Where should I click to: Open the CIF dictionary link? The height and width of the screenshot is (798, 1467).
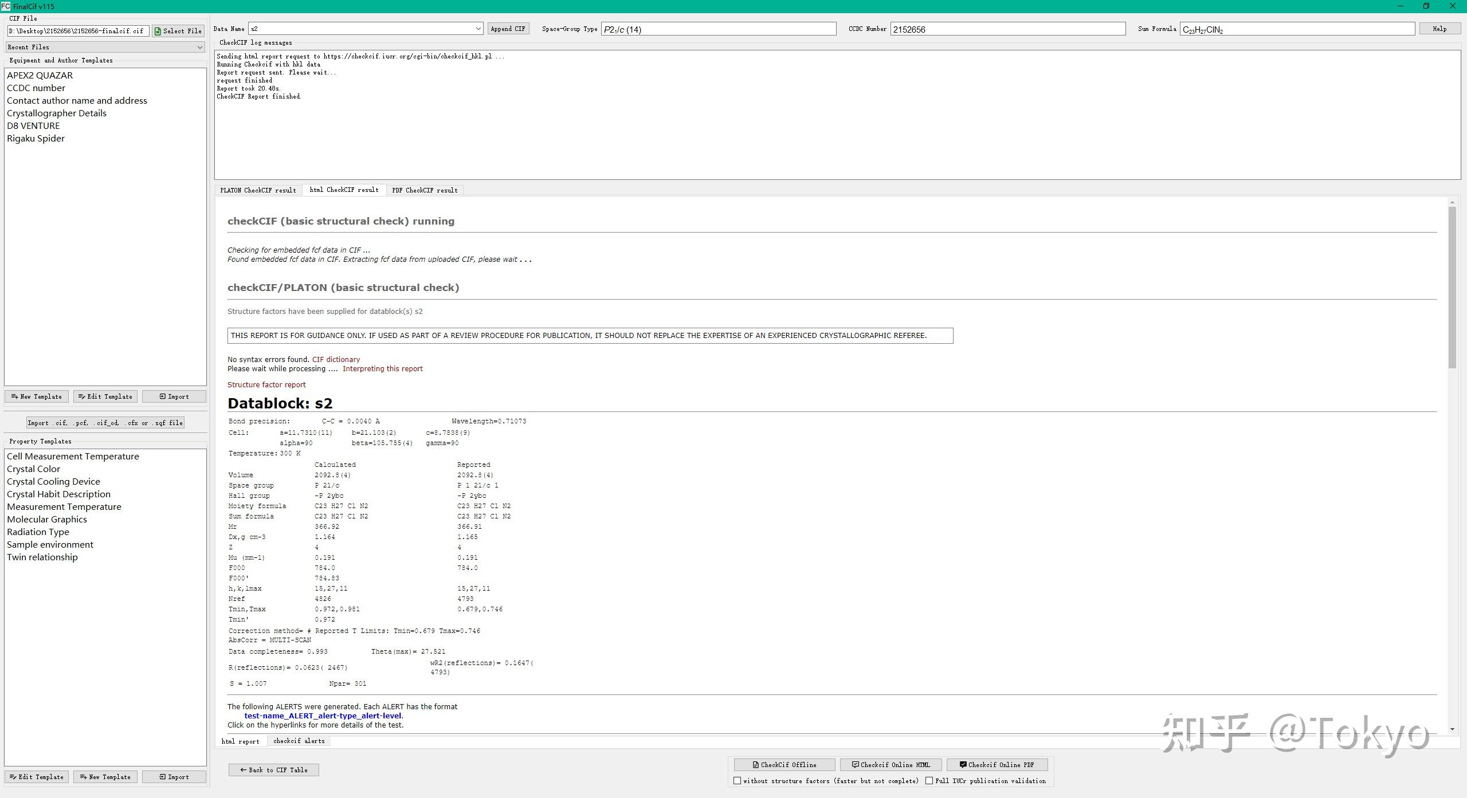coord(336,360)
